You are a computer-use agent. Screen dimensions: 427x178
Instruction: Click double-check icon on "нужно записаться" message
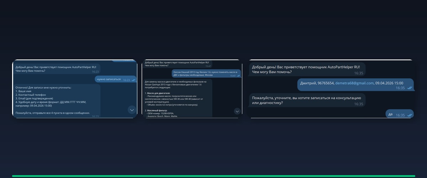click(133, 80)
